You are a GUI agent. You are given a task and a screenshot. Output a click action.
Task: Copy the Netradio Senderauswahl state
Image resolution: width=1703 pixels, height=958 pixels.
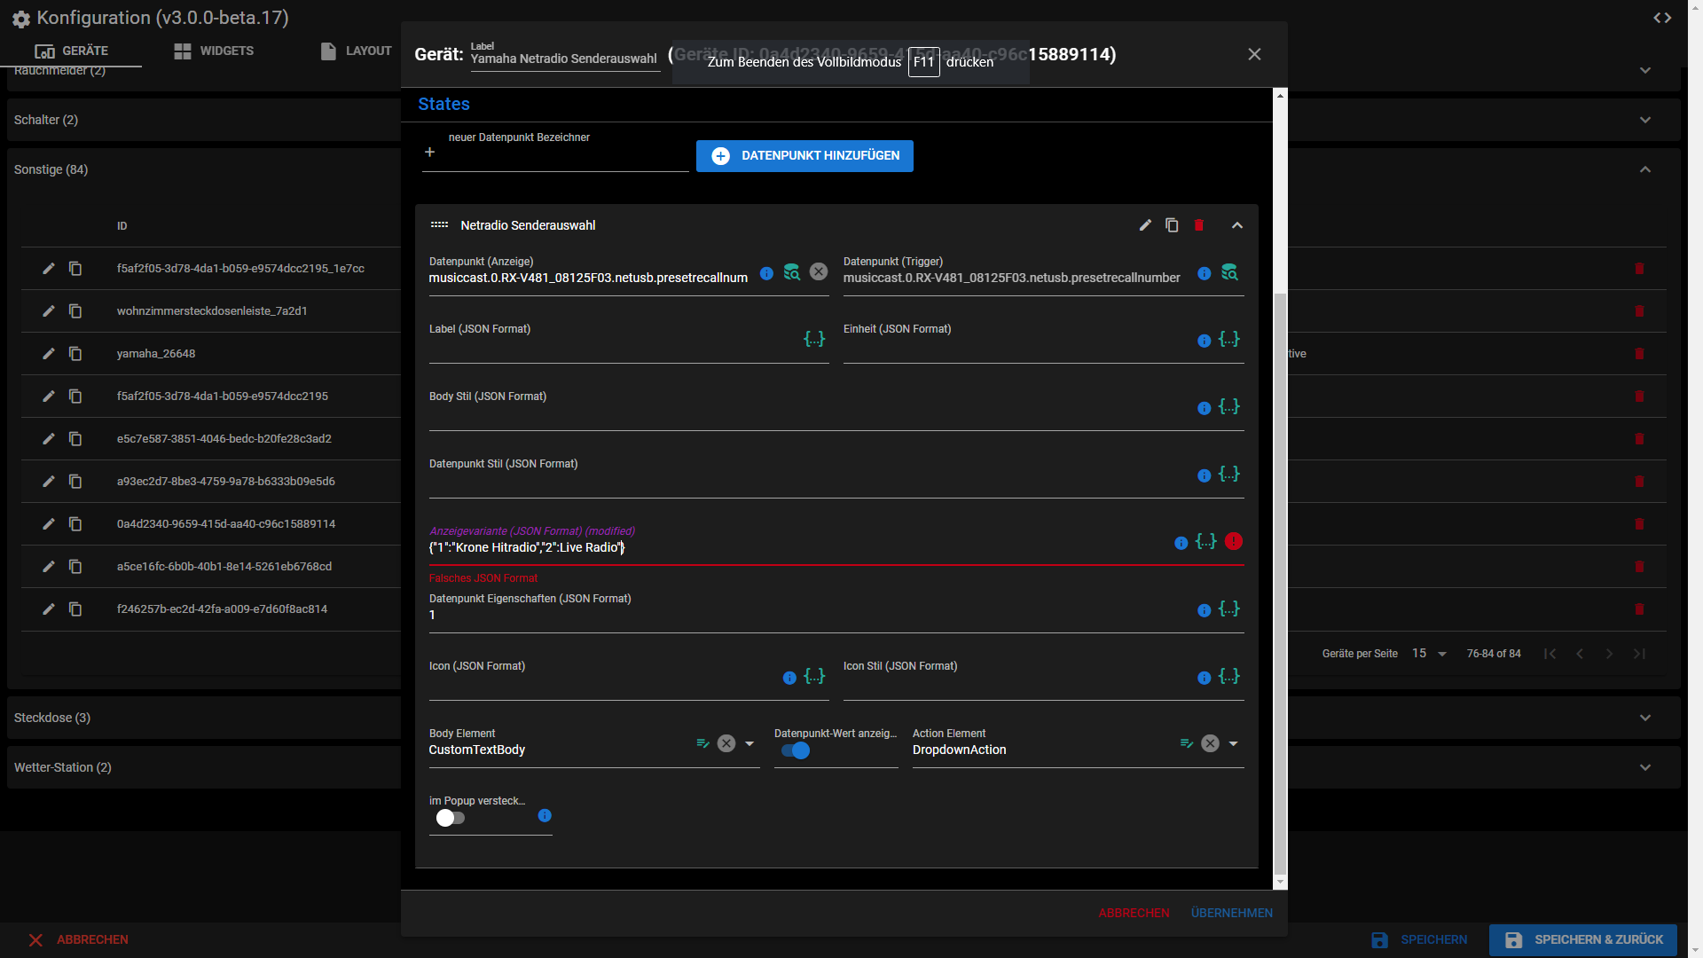coord(1172,225)
